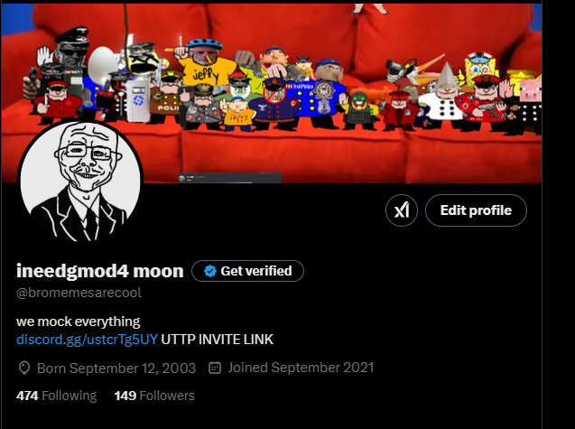Click the Joined September 2021 text
Image resolution: width=575 pixels, height=429 pixels.
tap(301, 368)
